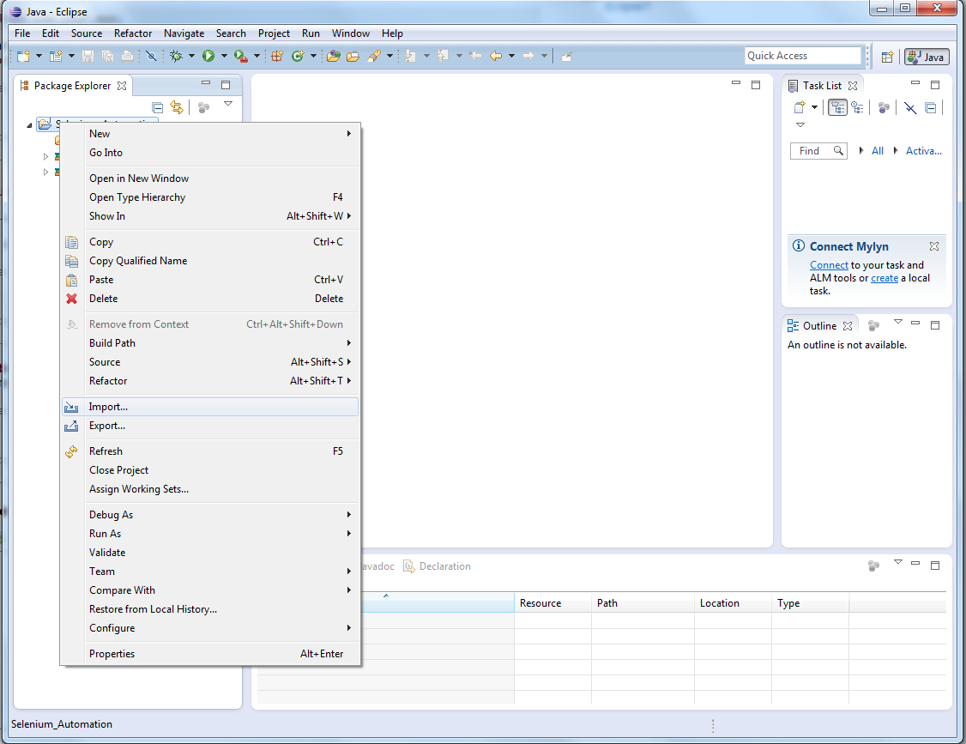Click Hide Completed Tasks icon in Task List

pos(910,108)
